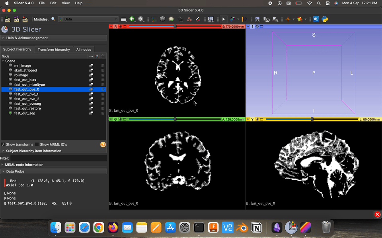
Task: Open the View menu
Action: 66,3
